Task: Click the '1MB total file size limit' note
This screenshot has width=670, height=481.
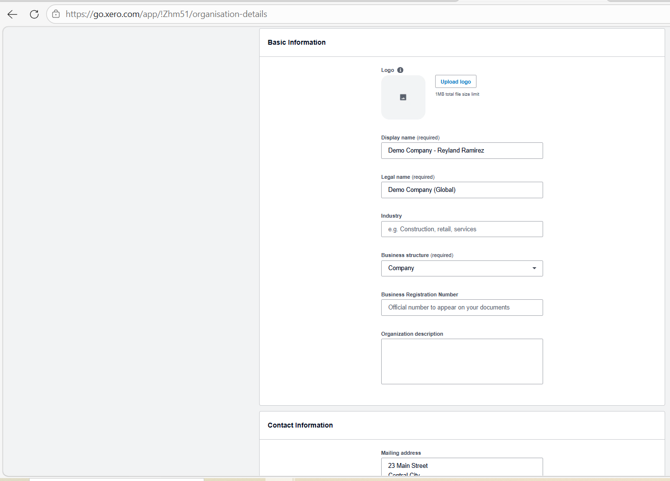Action: (x=457, y=94)
